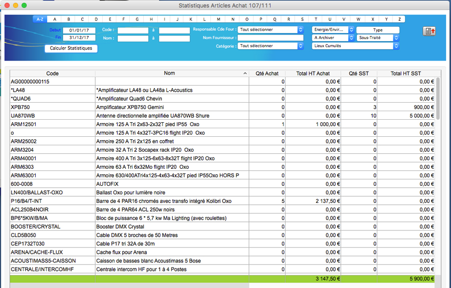Click the 2 137,50 € cell
Screen dimensions: 451x288
(313, 201)
